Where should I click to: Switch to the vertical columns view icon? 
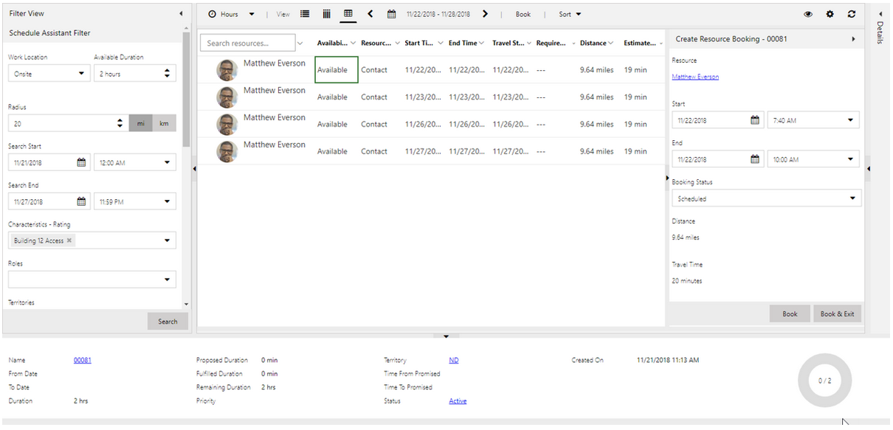(x=326, y=14)
